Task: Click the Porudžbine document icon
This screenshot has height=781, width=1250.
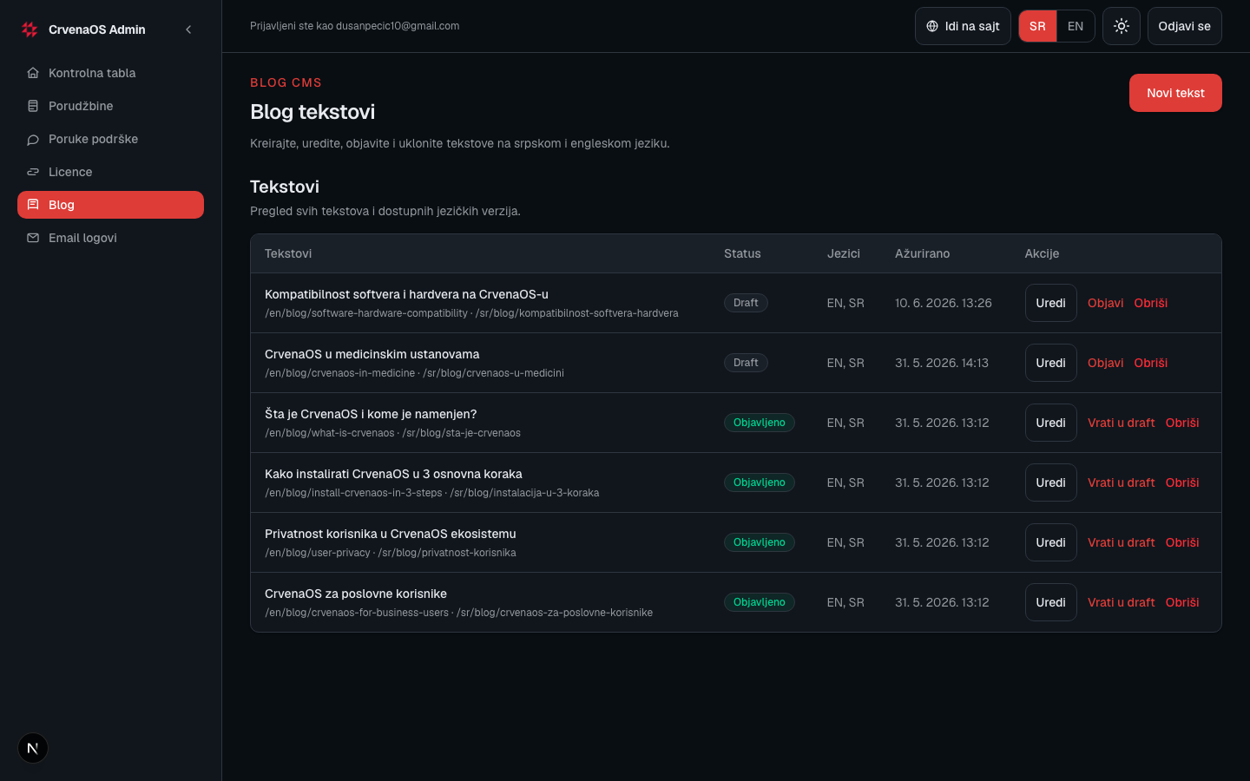Action: [x=33, y=106]
